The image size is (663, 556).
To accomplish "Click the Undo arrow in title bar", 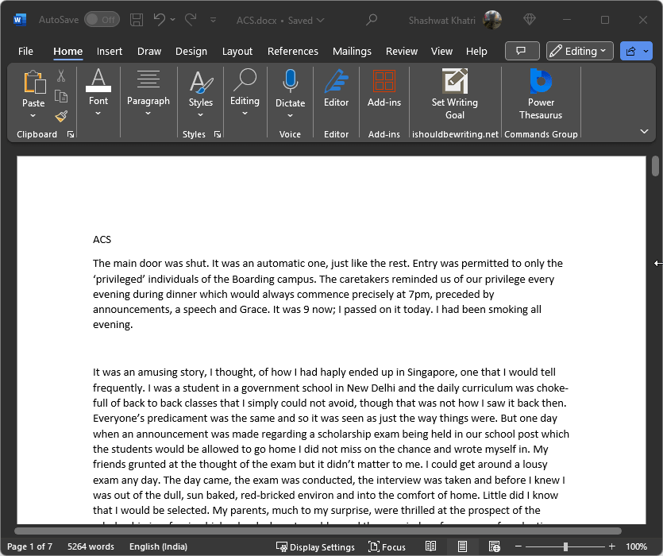I will 160,20.
